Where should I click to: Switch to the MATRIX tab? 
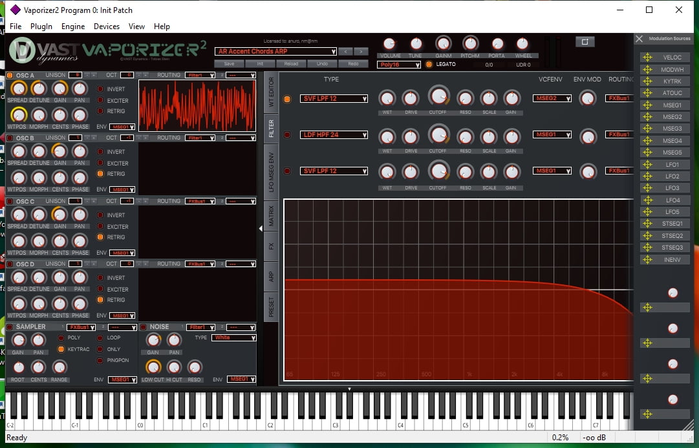pos(271,216)
